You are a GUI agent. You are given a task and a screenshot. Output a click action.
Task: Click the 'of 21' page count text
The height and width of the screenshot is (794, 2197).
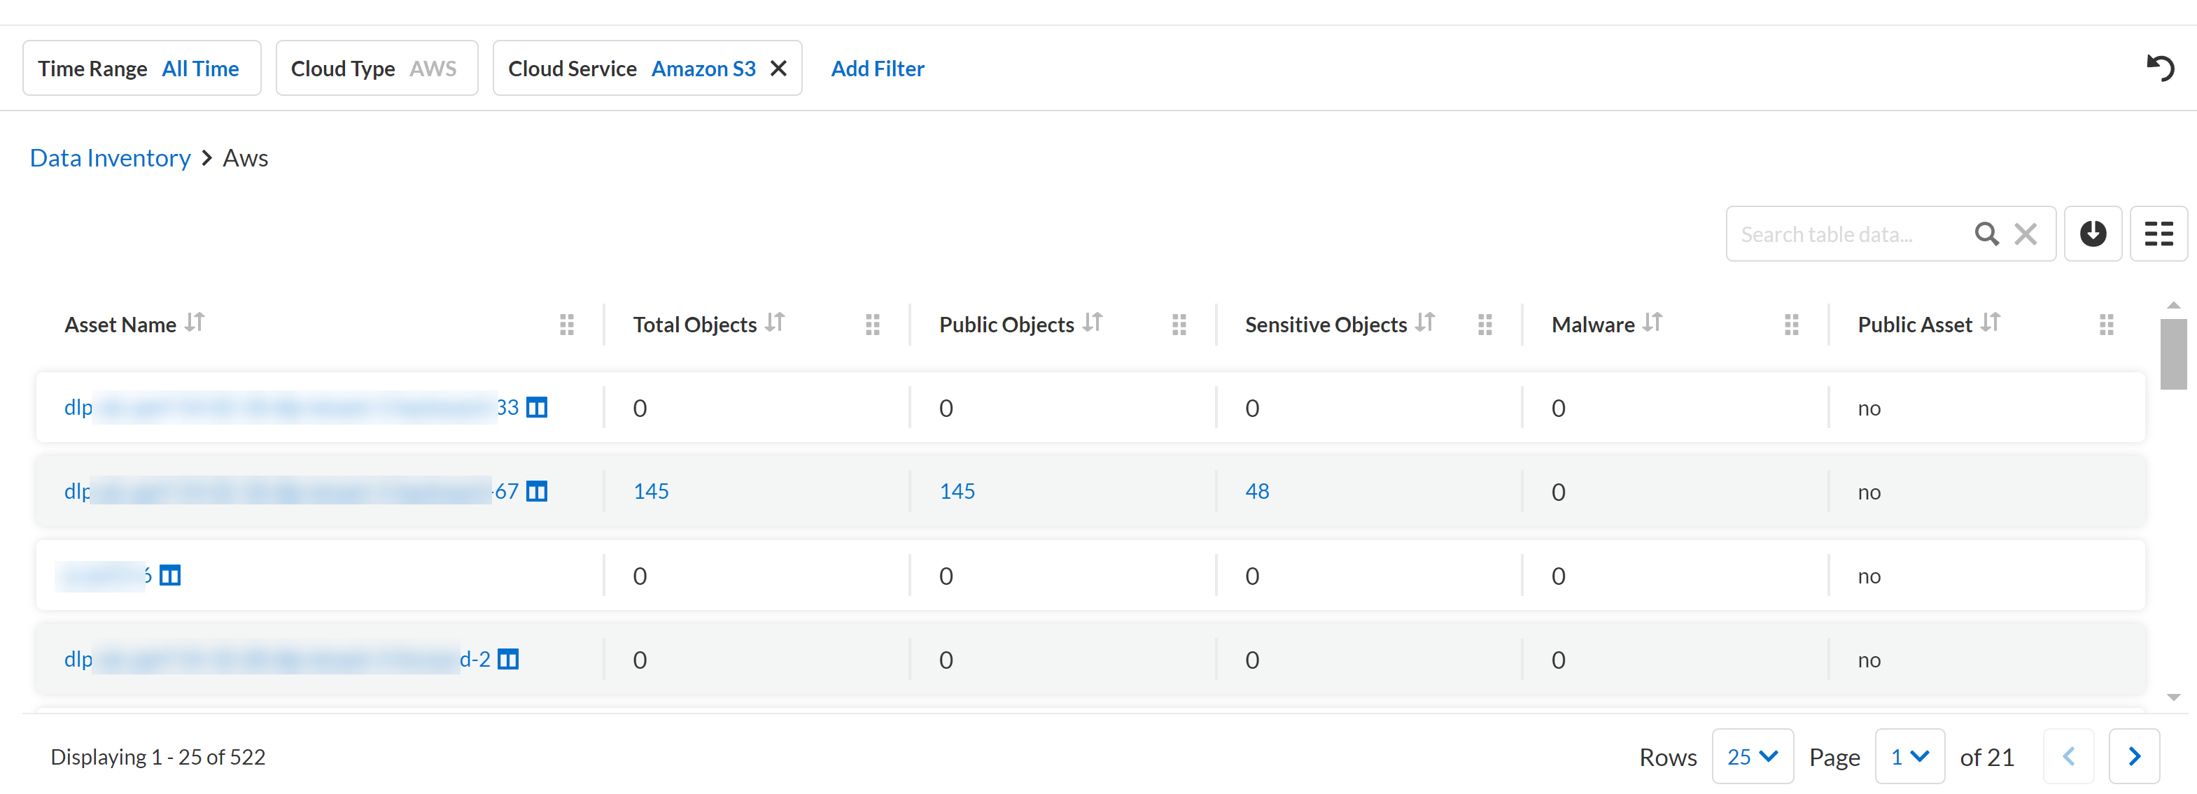click(x=1986, y=758)
